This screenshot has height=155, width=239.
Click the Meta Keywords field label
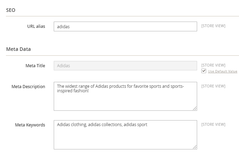(30, 125)
